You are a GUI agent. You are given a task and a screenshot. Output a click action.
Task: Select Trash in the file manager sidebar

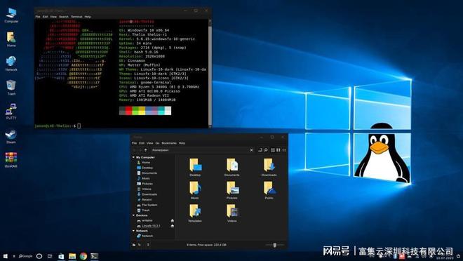click(x=144, y=210)
